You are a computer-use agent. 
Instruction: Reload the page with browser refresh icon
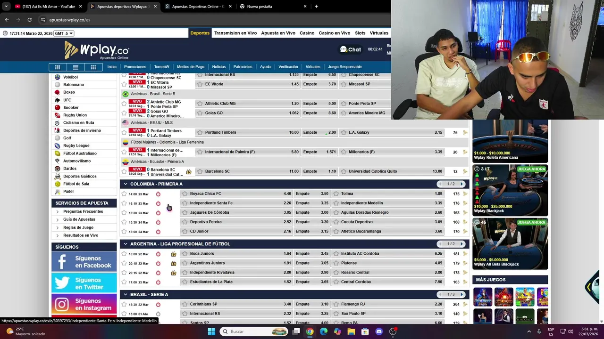[x=29, y=20]
